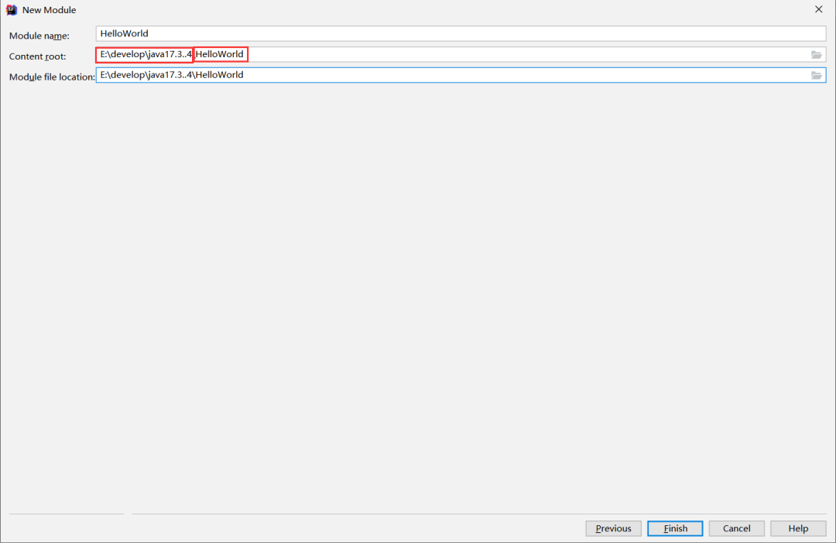Browse folder for Content root
The width and height of the screenshot is (836, 543).
click(817, 55)
